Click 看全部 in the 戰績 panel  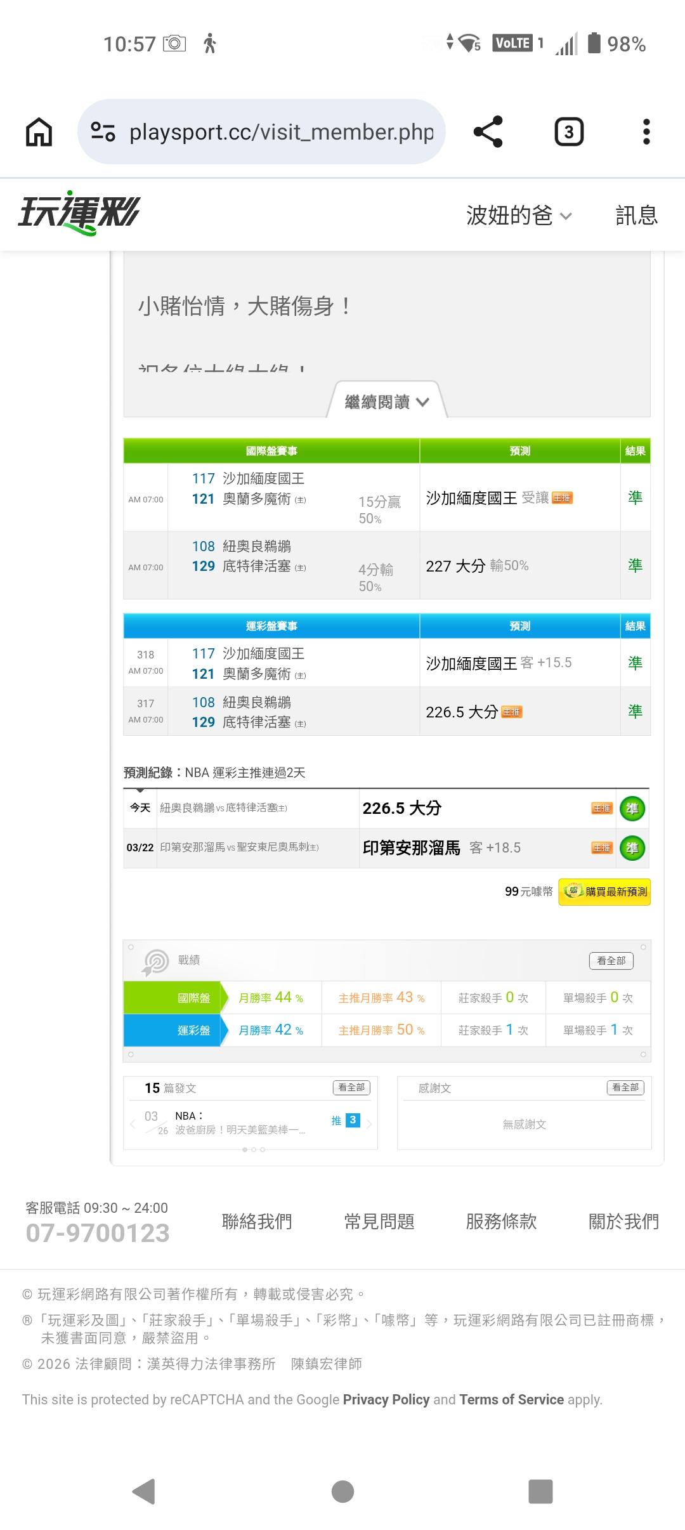[611, 960]
